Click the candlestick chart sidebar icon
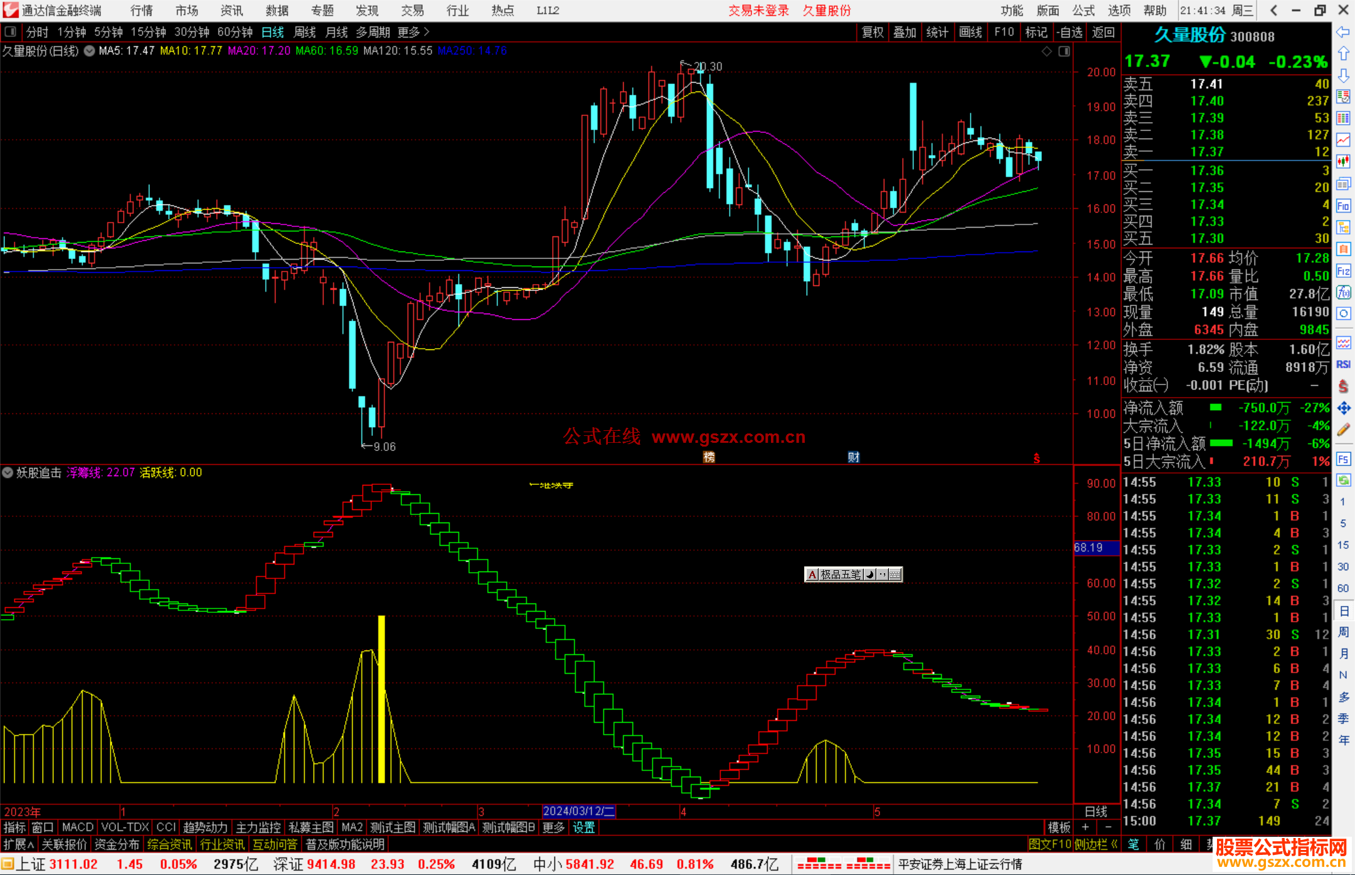 [x=1343, y=161]
